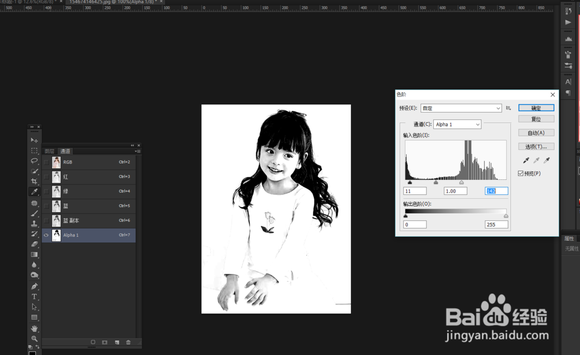The width and height of the screenshot is (580, 355).
Task: Show the 蓝 副本 channel visibility box
Action: click(x=46, y=220)
